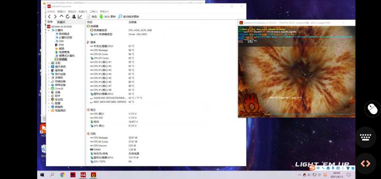Expand the DirectX tree node
Screen dimensions: 381x179
pos(49,88)
